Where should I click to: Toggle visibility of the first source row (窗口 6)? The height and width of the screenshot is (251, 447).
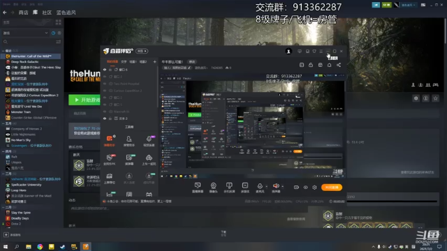click(x=105, y=70)
